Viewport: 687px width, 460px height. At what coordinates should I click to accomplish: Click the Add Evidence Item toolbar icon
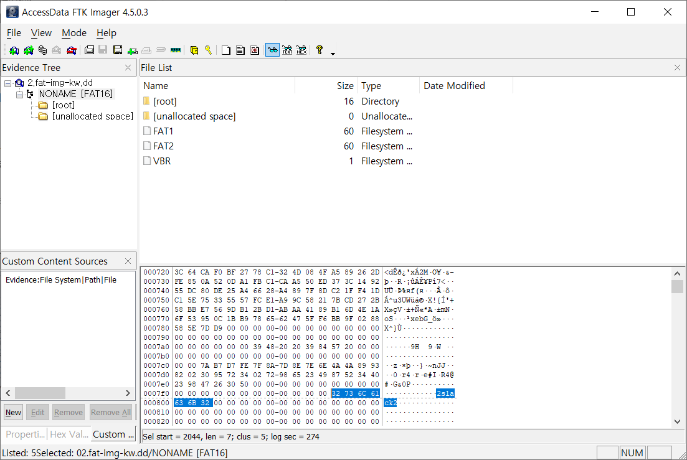[14, 50]
